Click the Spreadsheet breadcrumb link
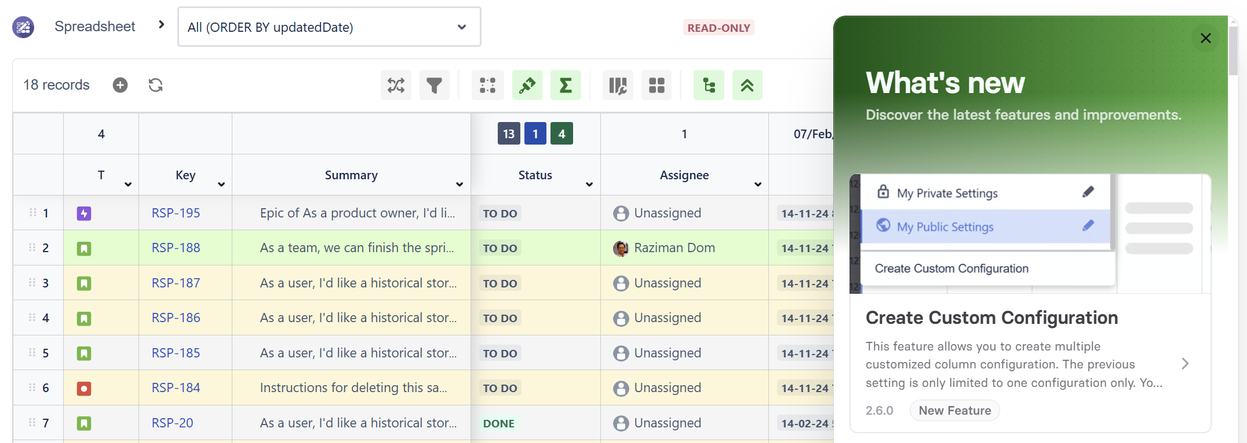The width and height of the screenshot is (1247, 443). coord(94,27)
